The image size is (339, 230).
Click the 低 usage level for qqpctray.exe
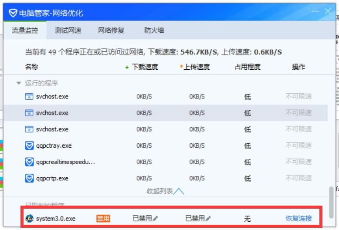[247, 146]
